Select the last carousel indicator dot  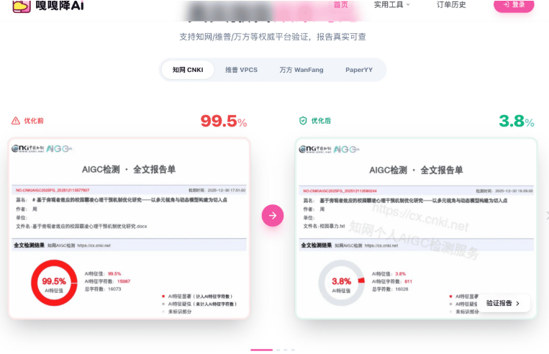point(293,350)
